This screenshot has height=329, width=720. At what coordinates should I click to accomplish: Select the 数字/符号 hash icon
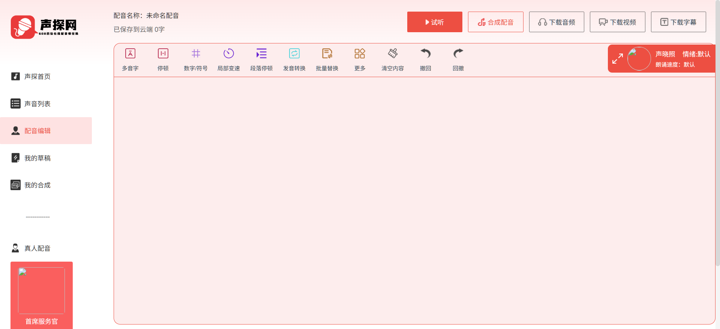tap(196, 54)
